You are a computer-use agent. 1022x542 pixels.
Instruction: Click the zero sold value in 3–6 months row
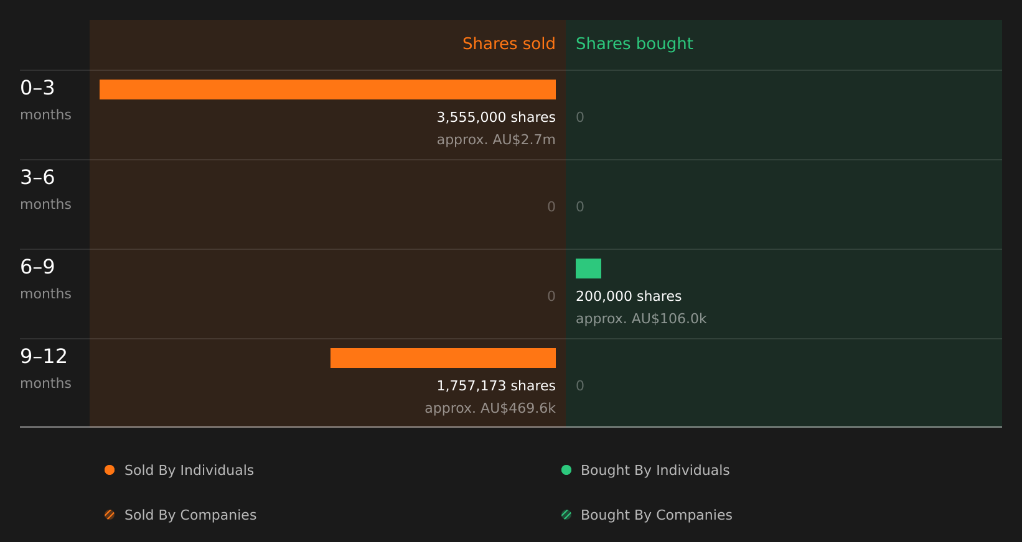(x=551, y=206)
